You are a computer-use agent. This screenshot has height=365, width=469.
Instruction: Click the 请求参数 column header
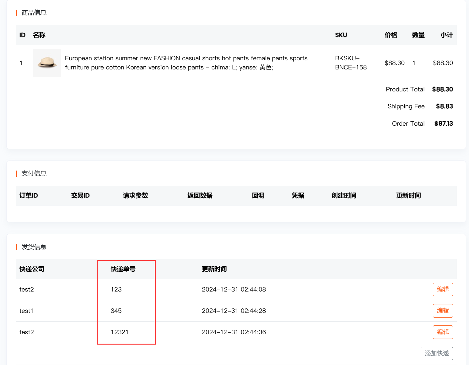(135, 196)
